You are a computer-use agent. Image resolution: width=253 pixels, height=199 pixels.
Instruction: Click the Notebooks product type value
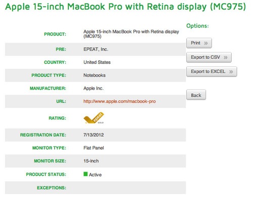95,75
